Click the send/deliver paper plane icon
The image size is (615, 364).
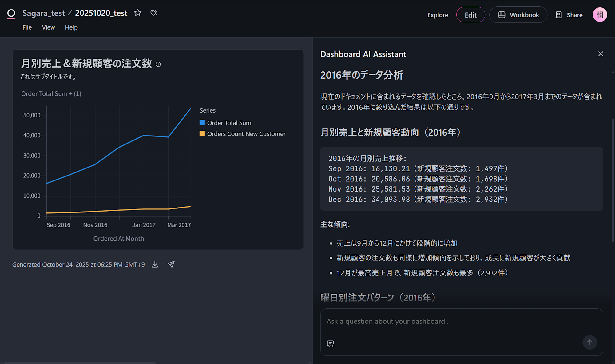tap(171, 265)
